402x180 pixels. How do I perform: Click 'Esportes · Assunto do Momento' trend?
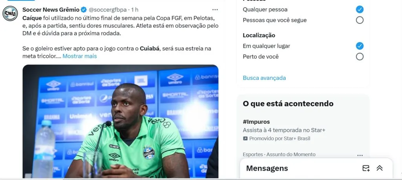click(279, 155)
